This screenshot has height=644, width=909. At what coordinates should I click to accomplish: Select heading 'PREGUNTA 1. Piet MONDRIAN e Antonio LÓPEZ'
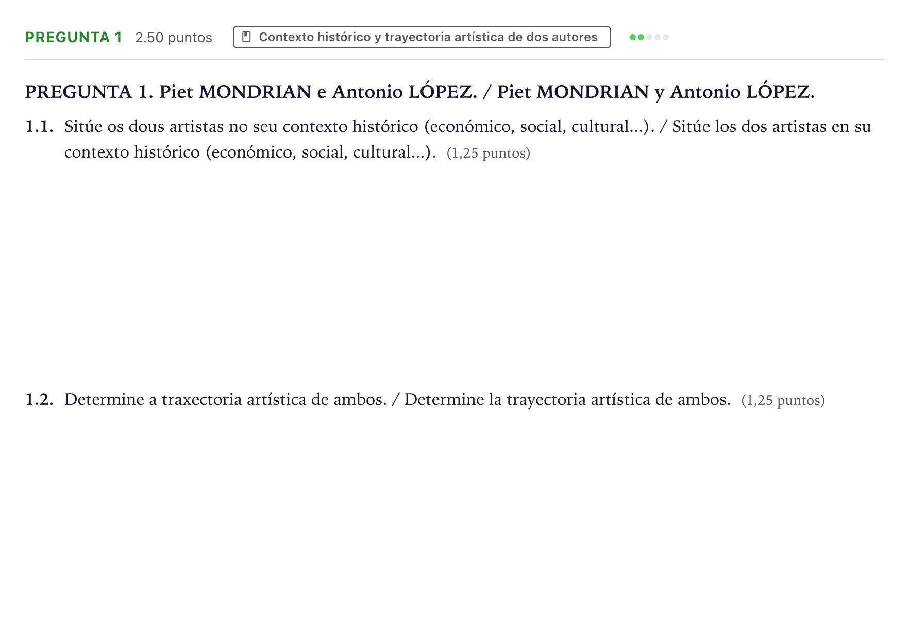[420, 92]
